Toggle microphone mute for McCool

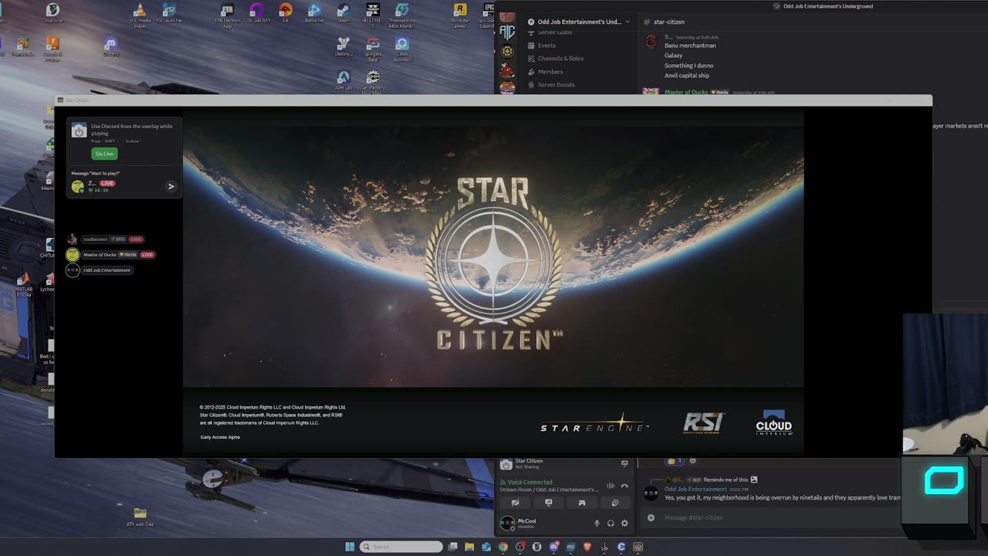click(x=597, y=523)
